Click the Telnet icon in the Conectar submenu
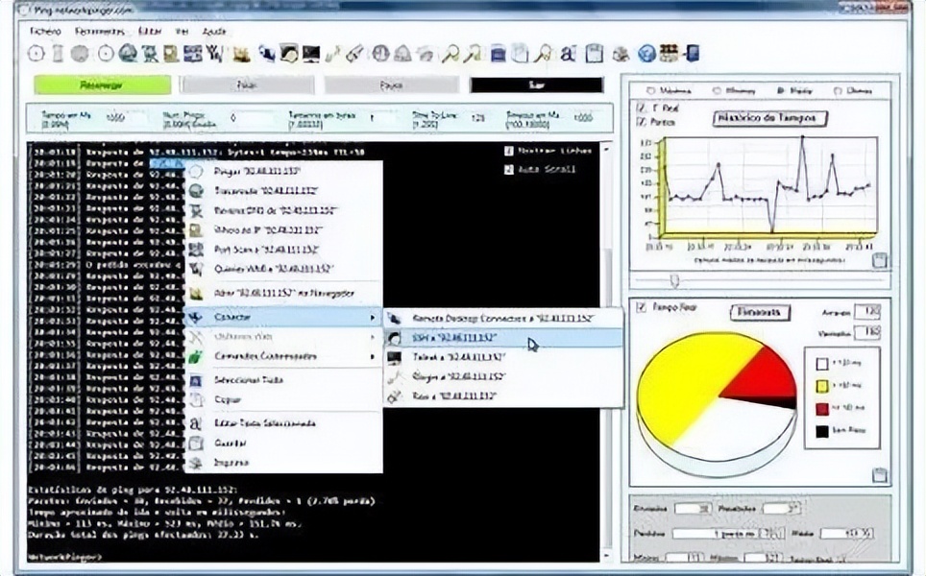The height and width of the screenshot is (576, 926). point(394,357)
